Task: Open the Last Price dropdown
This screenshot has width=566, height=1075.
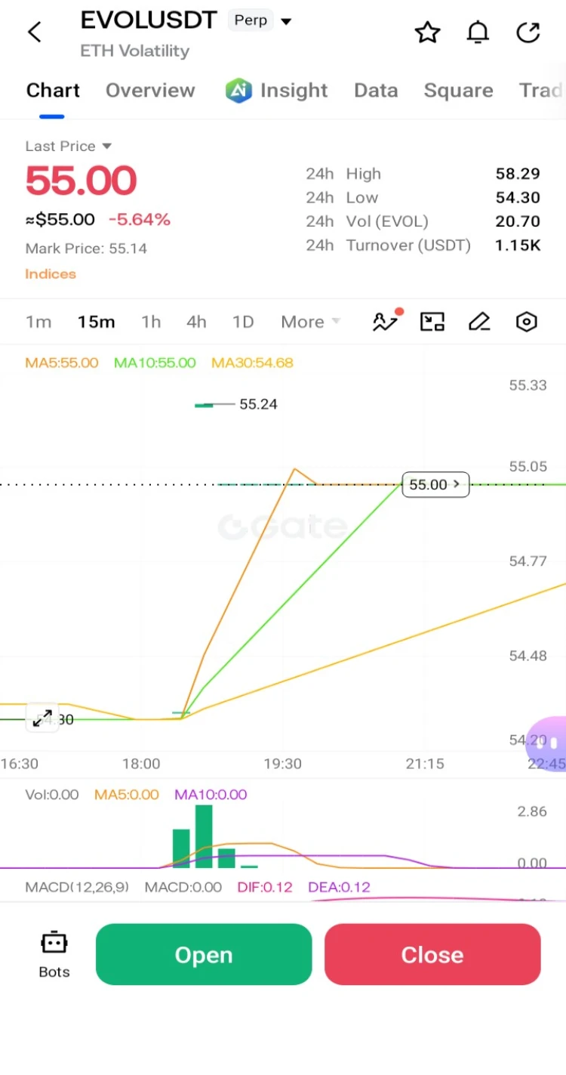Action: (68, 146)
